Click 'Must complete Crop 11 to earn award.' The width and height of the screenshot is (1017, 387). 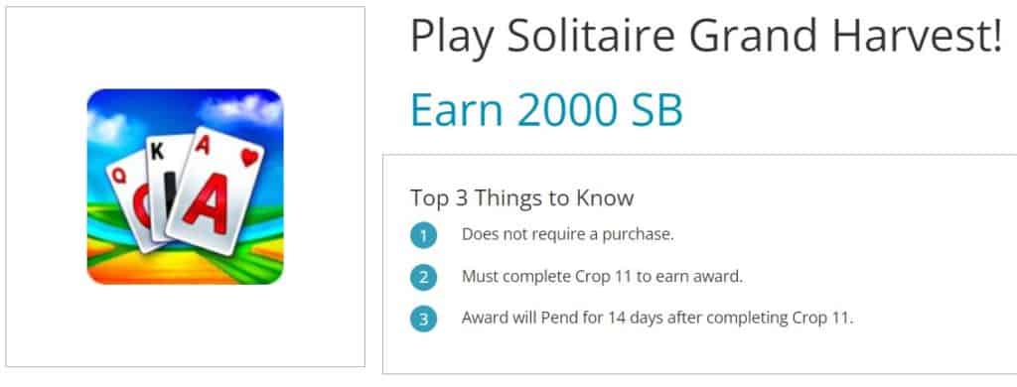[x=602, y=277]
